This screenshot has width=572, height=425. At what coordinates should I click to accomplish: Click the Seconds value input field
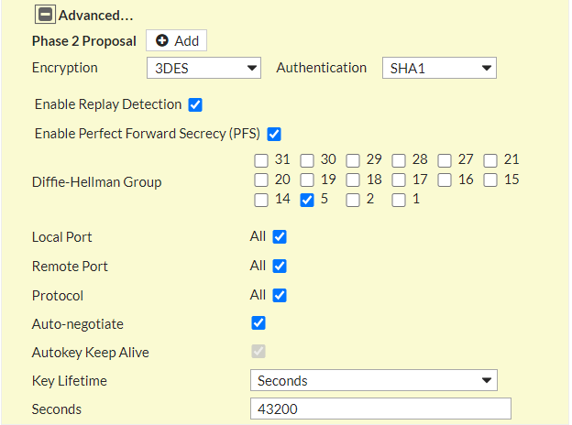tap(380, 409)
